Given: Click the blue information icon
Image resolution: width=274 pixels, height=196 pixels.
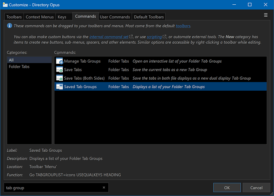Looking at the screenshot, I should (10, 26).
